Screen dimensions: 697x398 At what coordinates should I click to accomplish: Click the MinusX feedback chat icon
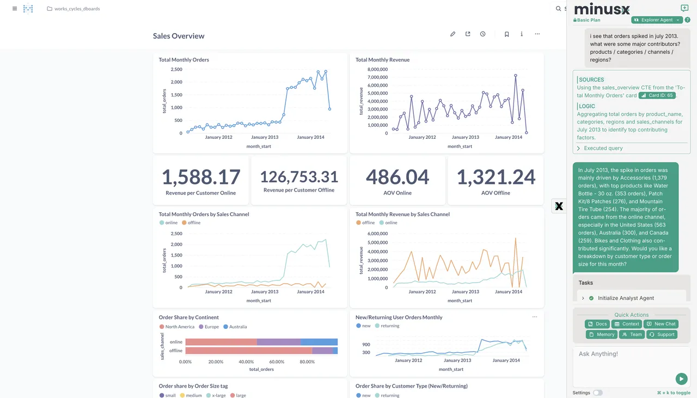click(x=684, y=8)
